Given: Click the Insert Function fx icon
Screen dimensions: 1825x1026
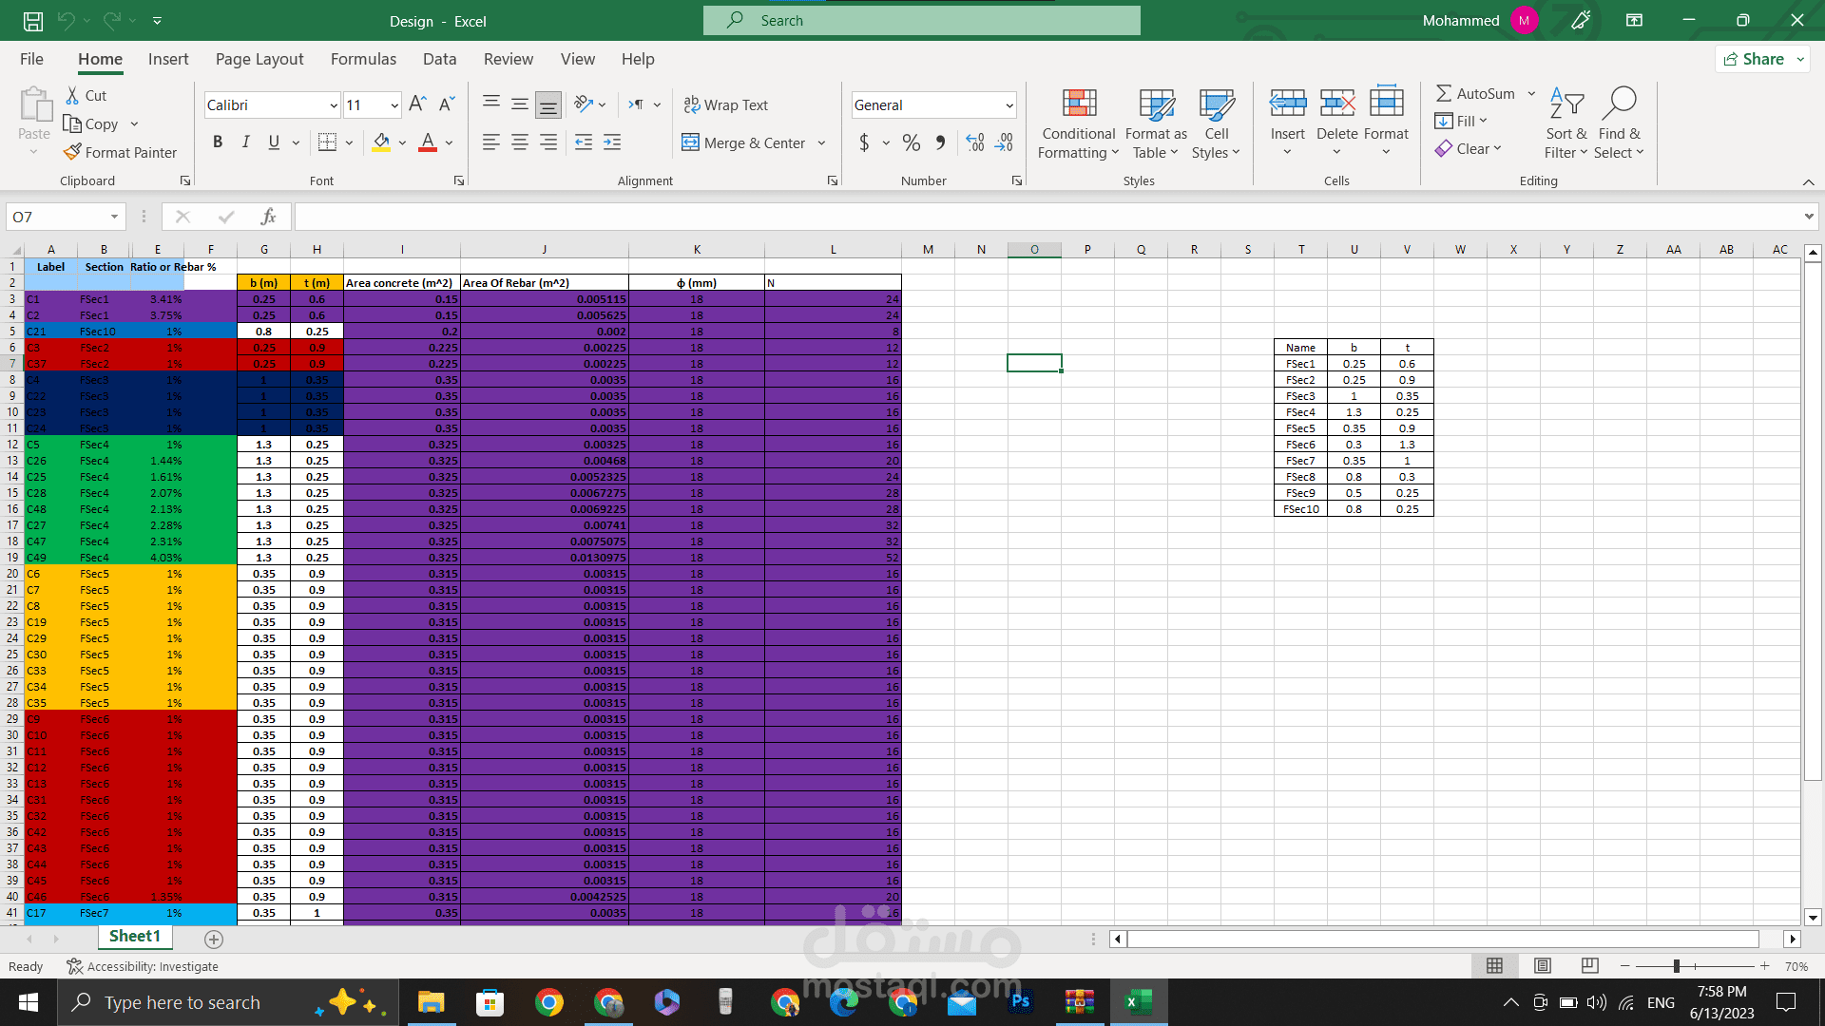Looking at the screenshot, I should click(268, 217).
